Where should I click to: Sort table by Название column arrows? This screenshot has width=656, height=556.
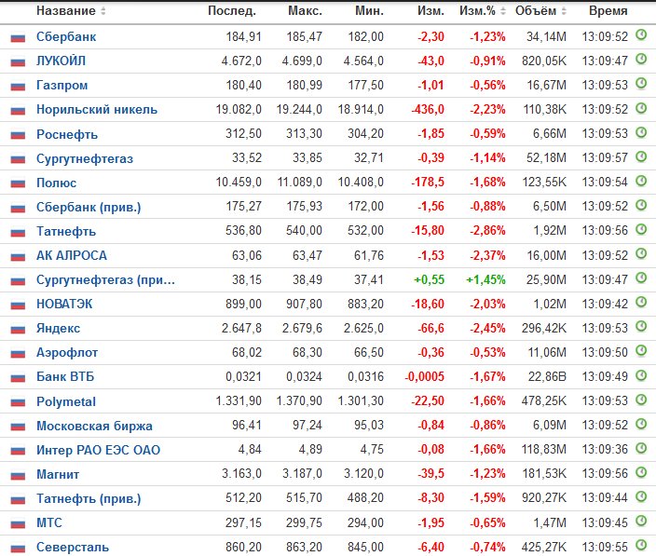tap(102, 11)
